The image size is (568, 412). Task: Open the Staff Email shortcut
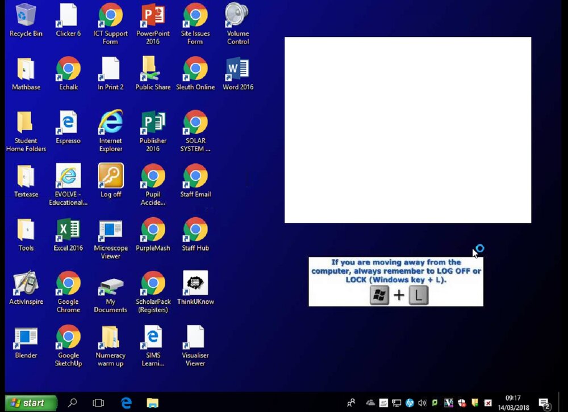[x=195, y=181]
